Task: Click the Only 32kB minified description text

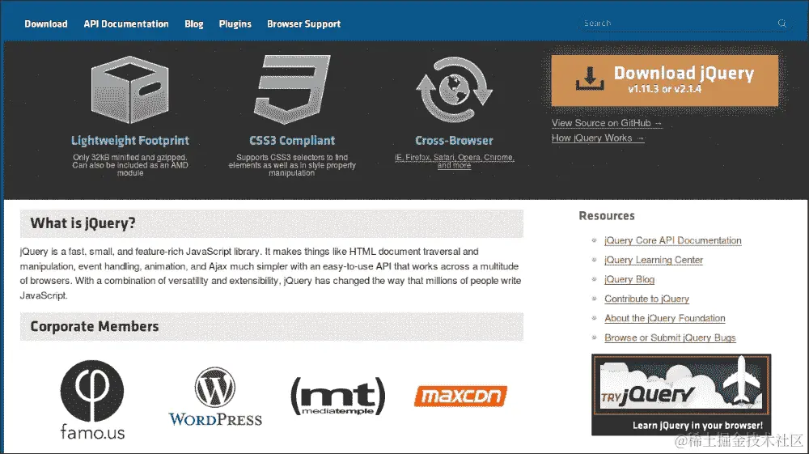Action: pyautogui.click(x=130, y=165)
